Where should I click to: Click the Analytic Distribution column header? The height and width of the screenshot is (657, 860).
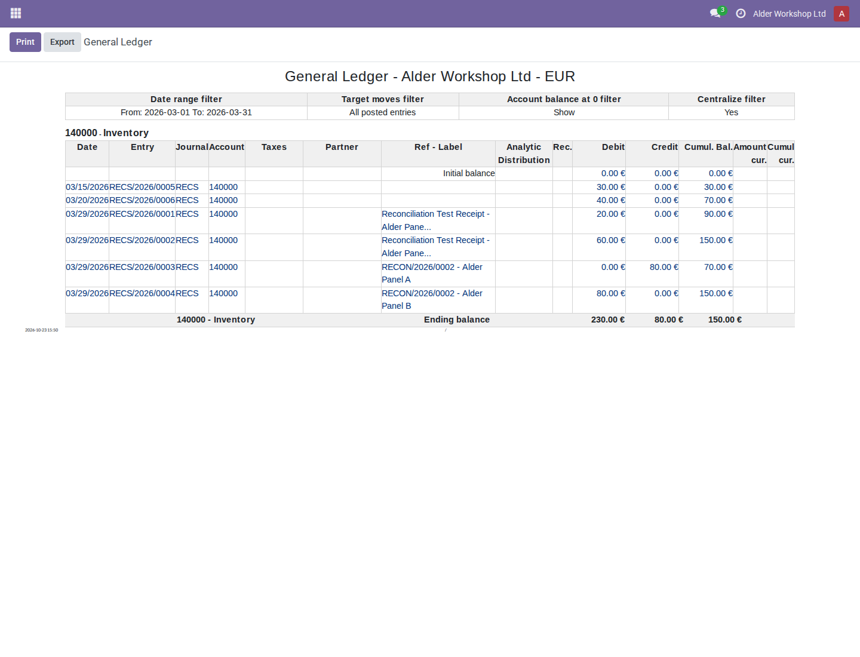(x=524, y=153)
